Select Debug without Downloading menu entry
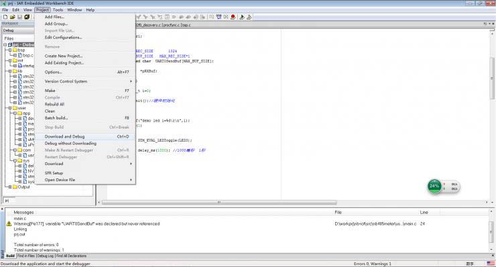 (85, 144)
